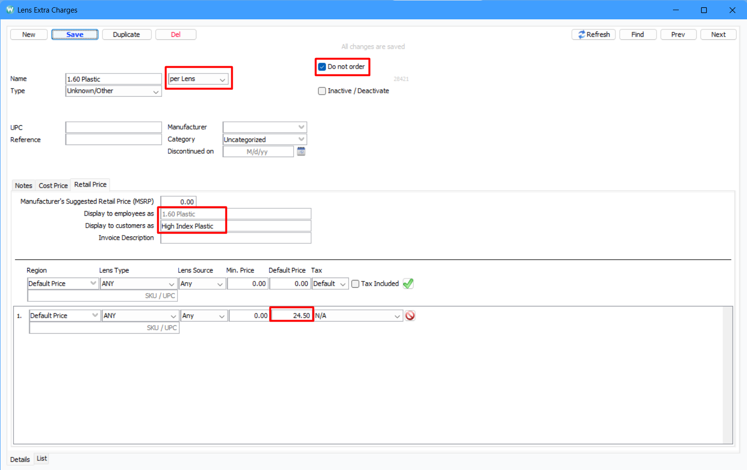Click the calendar icon beside Discontinued on
Image resolution: width=747 pixels, height=470 pixels.
point(301,152)
